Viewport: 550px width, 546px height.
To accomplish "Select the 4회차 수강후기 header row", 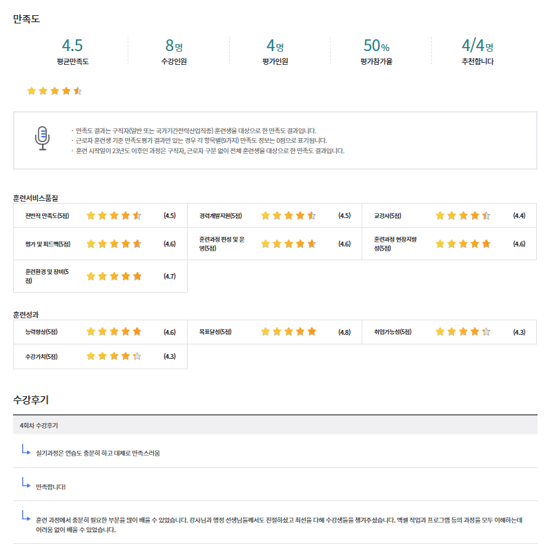I will 275,425.
